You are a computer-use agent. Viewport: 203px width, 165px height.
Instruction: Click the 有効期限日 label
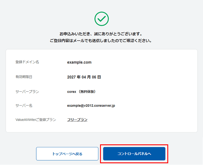click(23, 77)
